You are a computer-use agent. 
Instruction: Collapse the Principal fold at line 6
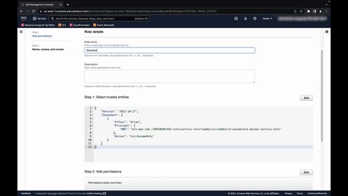(92, 126)
